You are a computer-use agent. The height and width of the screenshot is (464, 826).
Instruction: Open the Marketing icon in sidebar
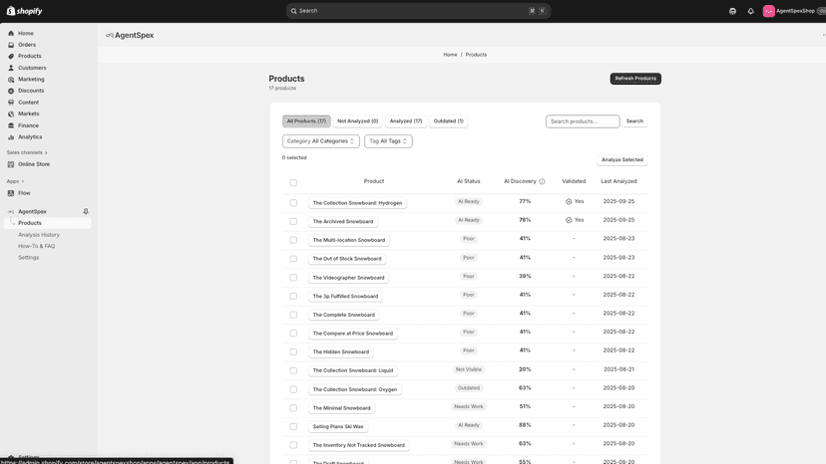click(11, 80)
